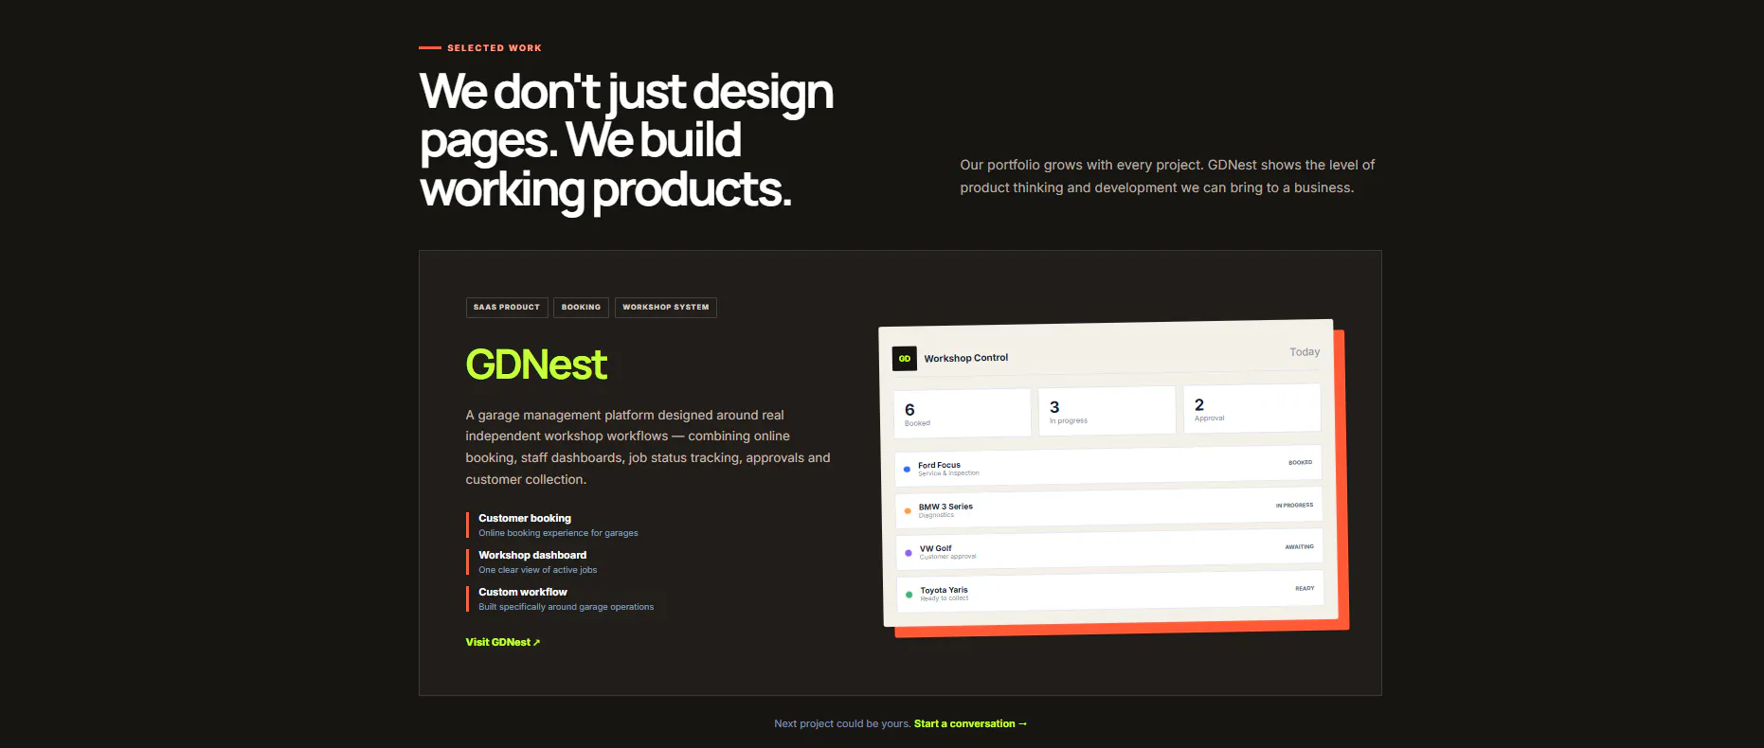Click the 'Service & inspection' subtitle
This screenshot has height=748, width=1764.
948,473
